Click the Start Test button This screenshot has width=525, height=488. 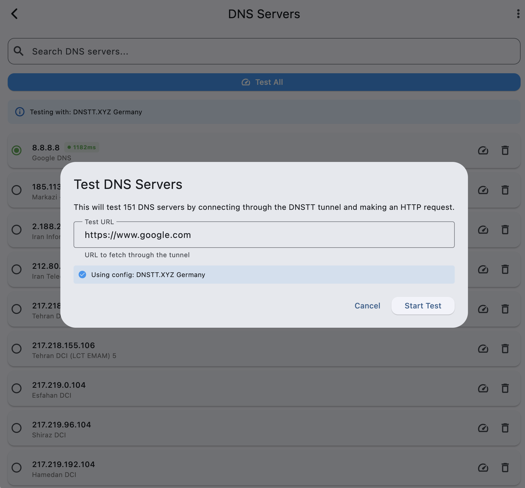tap(423, 306)
